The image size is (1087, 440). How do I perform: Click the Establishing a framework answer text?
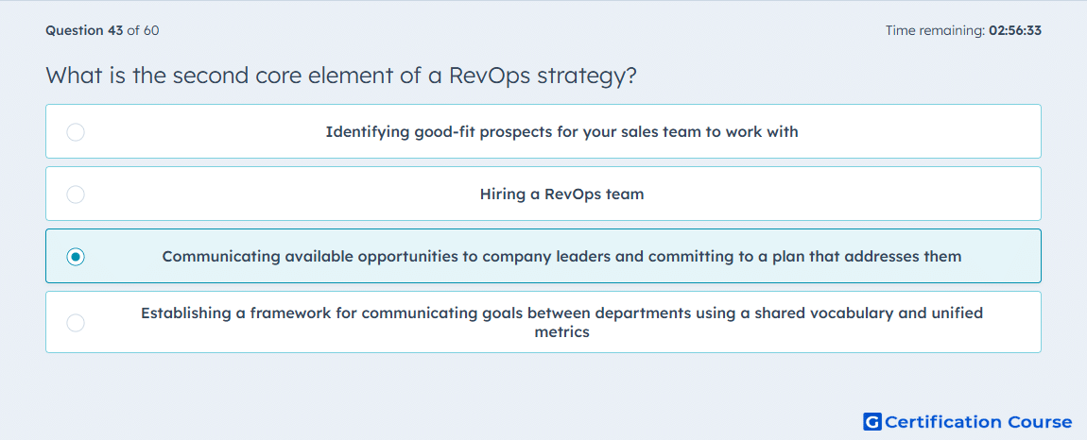tap(561, 322)
